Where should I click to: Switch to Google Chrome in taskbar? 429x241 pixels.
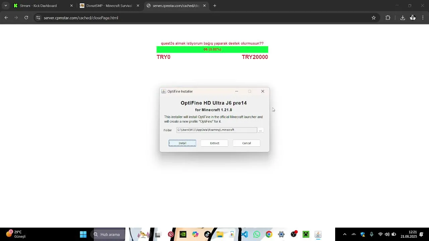tap(269, 234)
